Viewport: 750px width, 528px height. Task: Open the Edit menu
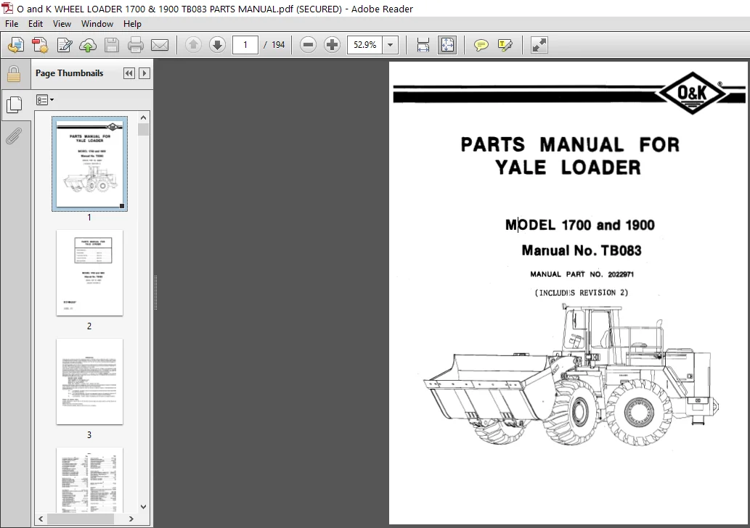(x=36, y=24)
